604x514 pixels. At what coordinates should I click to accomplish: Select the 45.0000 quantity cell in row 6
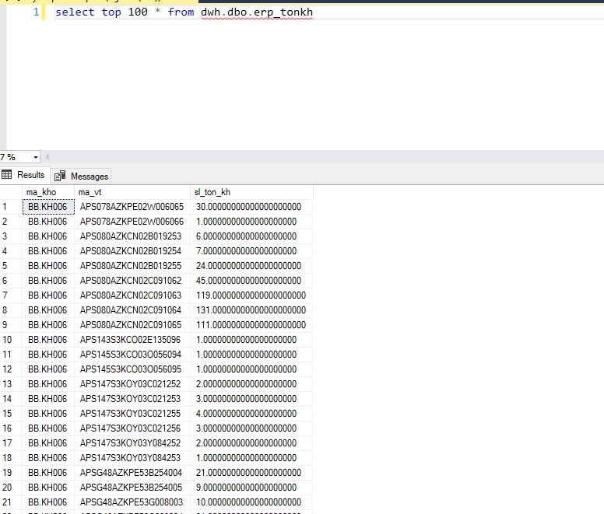click(248, 281)
